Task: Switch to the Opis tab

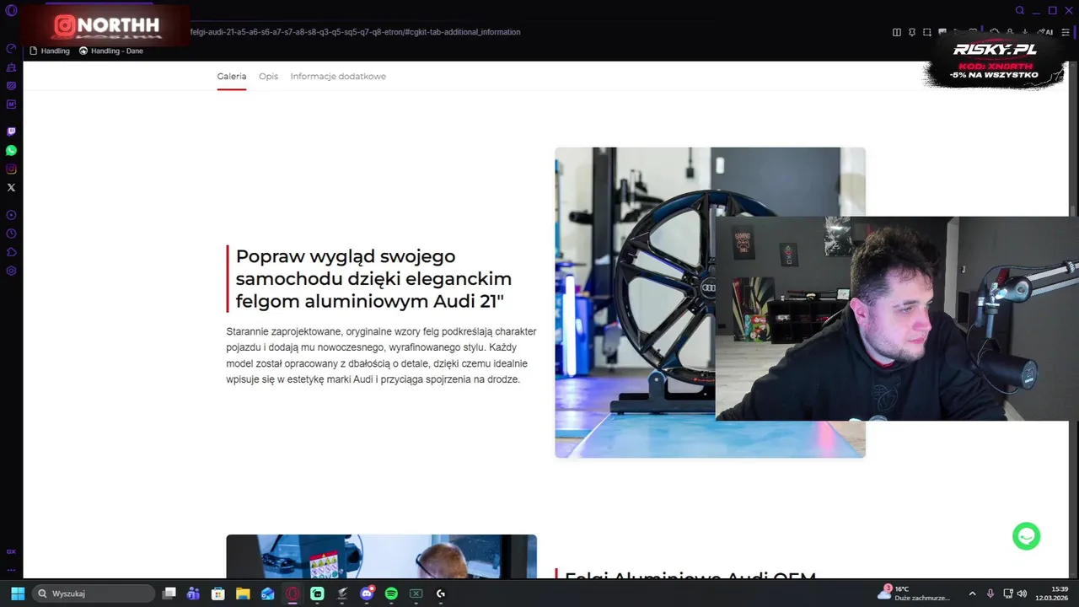Action: tap(268, 76)
